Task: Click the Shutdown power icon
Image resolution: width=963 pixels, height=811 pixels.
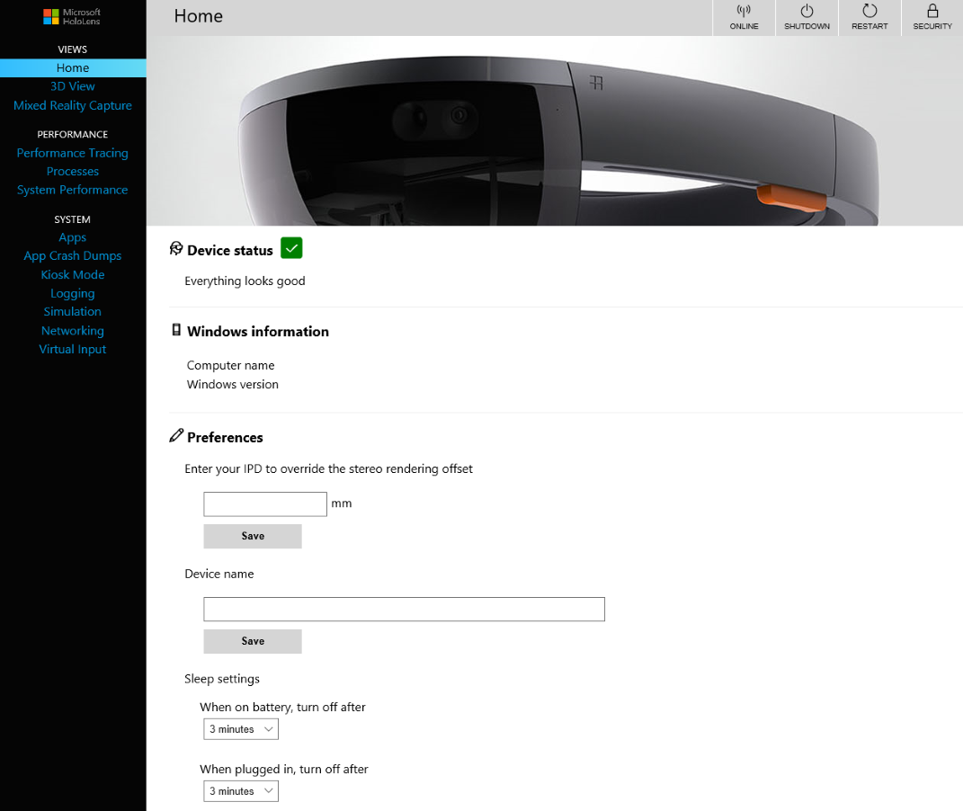Action: coord(807,11)
